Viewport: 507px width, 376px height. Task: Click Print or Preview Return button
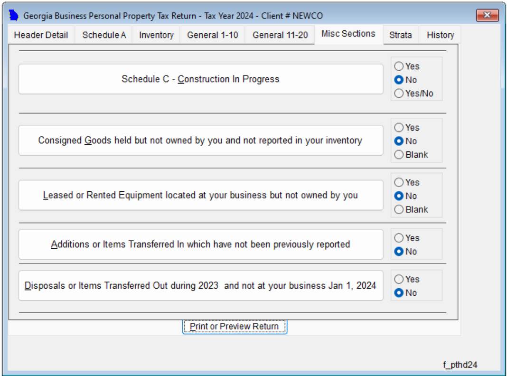pyautogui.click(x=235, y=327)
